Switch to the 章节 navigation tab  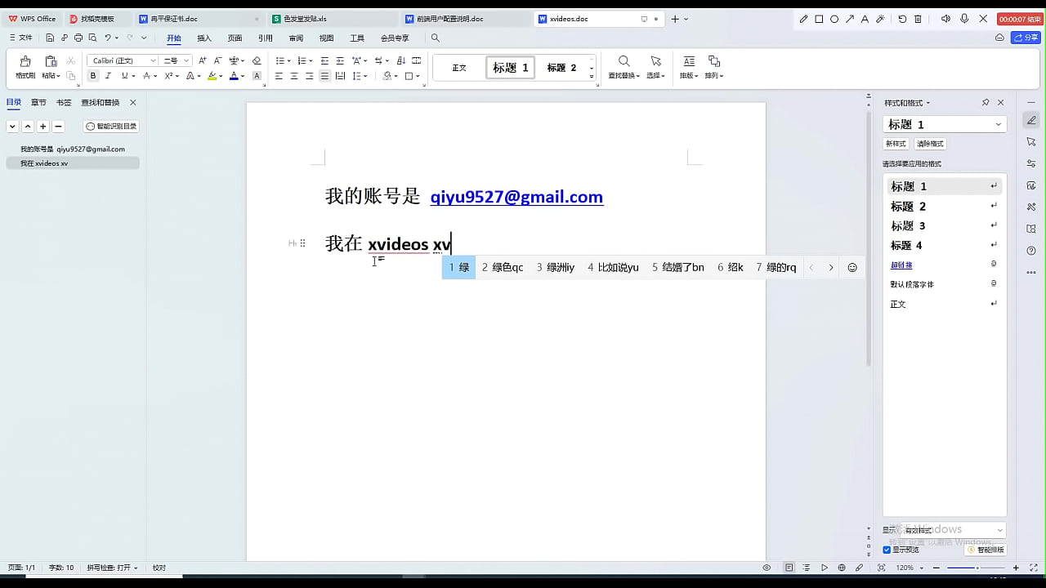[x=38, y=102]
